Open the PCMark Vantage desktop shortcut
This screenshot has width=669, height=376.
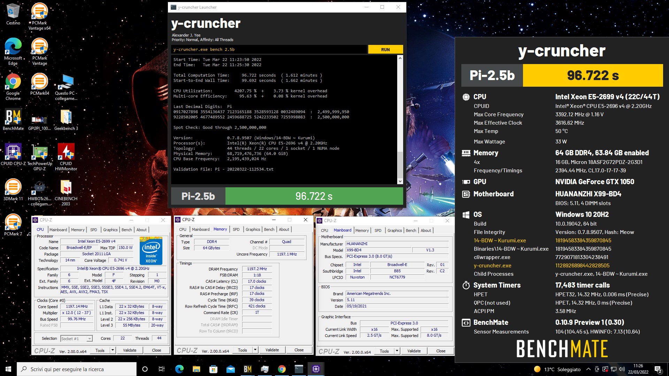click(39, 51)
